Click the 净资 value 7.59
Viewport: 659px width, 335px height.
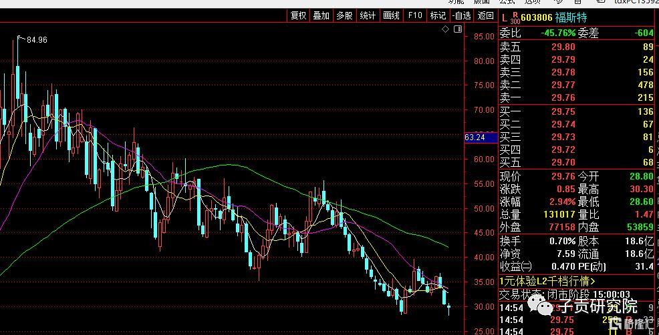point(565,254)
